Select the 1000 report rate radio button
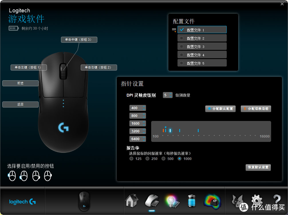Screen dimensions: 288x215 pyautogui.click(x=179, y=159)
